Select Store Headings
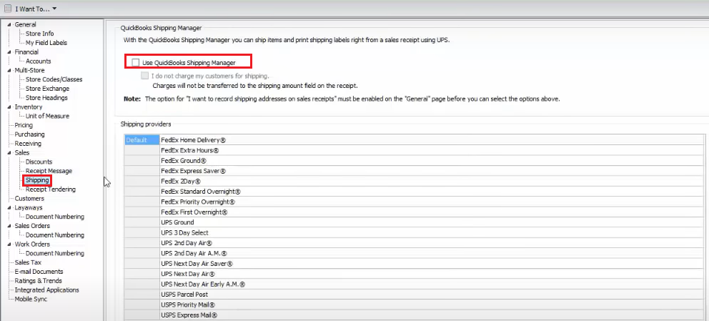 click(x=46, y=98)
